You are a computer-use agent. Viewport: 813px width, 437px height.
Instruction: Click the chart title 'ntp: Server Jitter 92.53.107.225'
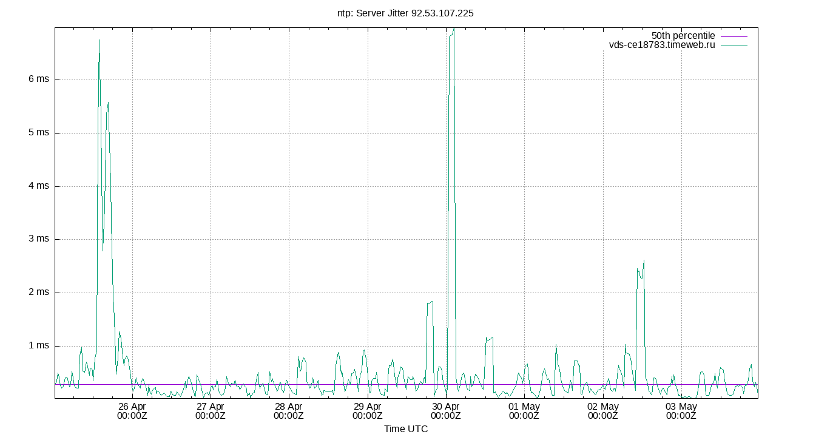405,12
